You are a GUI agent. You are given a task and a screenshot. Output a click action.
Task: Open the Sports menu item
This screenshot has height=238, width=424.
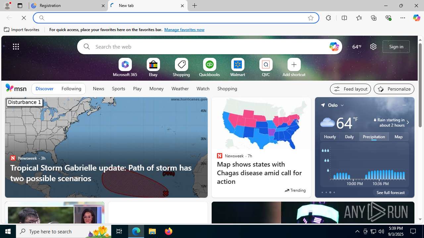[118, 89]
